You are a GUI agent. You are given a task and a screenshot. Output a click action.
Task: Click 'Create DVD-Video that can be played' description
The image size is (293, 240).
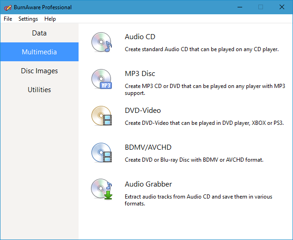(x=204, y=123)
